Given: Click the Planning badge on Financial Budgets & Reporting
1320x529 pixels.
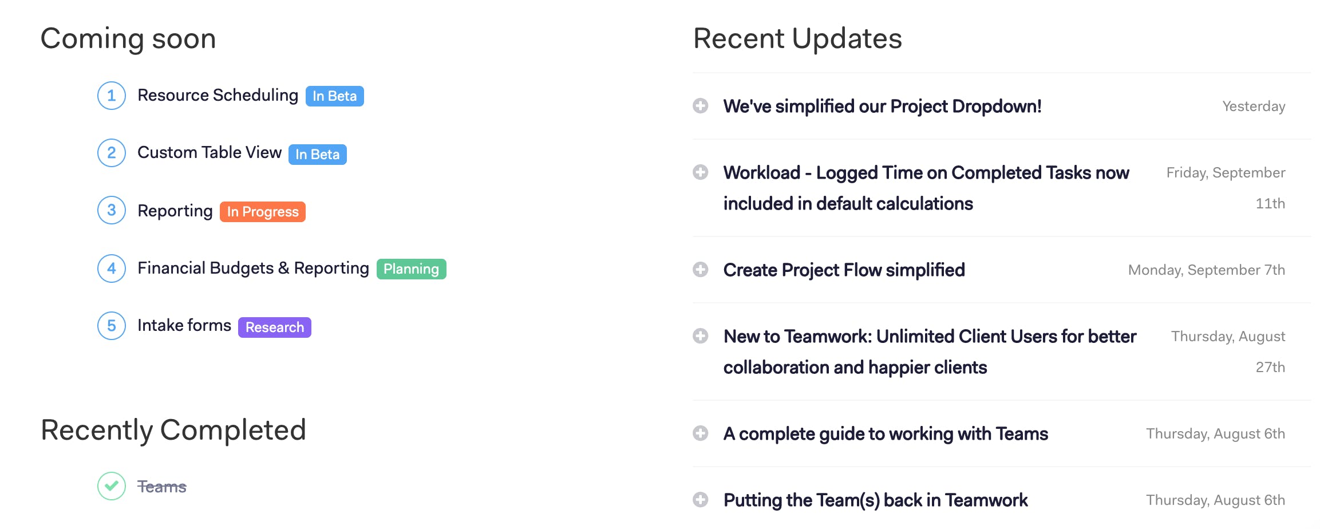Looking at the screenshot, I should 411,269.
